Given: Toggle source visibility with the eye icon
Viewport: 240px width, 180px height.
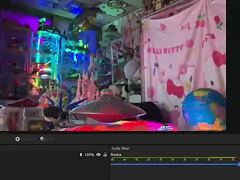Looking at the screenshot, I should tap(98, 154).
